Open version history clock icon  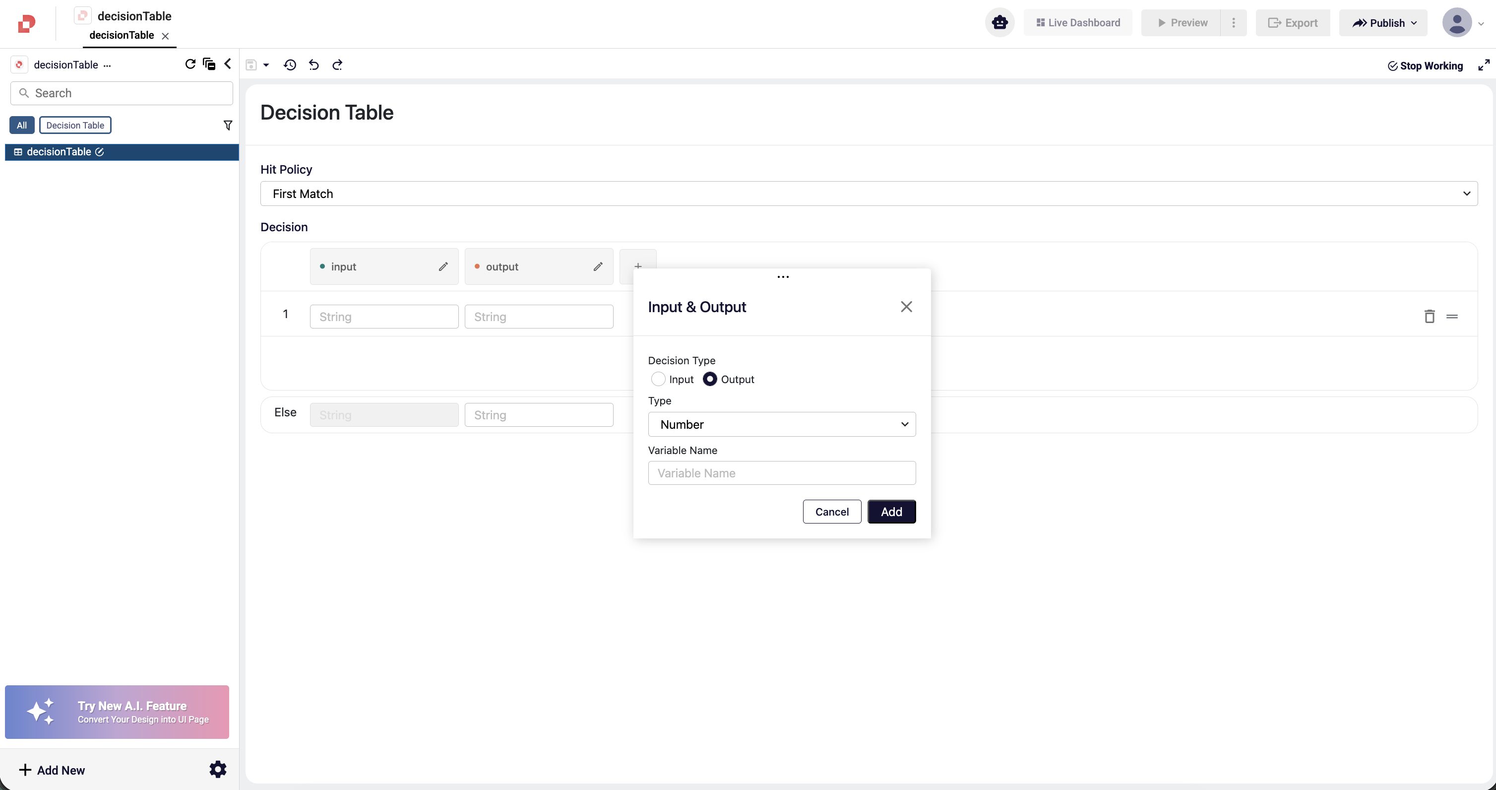290,65
